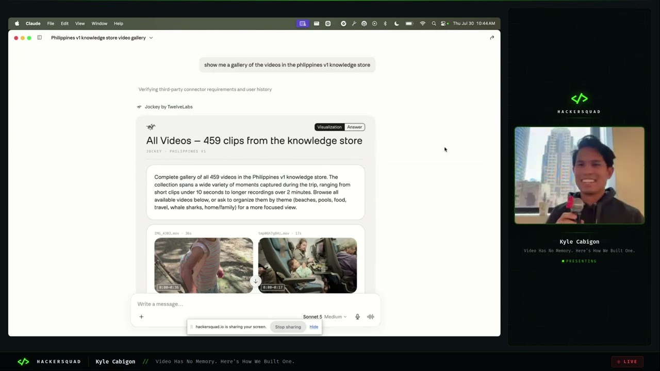Image resolution: width=660 pixels, height=371 pixels.
Task: Open the Claude app menu
Action: 33,23
